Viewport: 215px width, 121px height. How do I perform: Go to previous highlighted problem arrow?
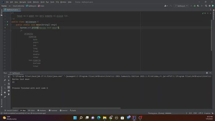(208, 13)
